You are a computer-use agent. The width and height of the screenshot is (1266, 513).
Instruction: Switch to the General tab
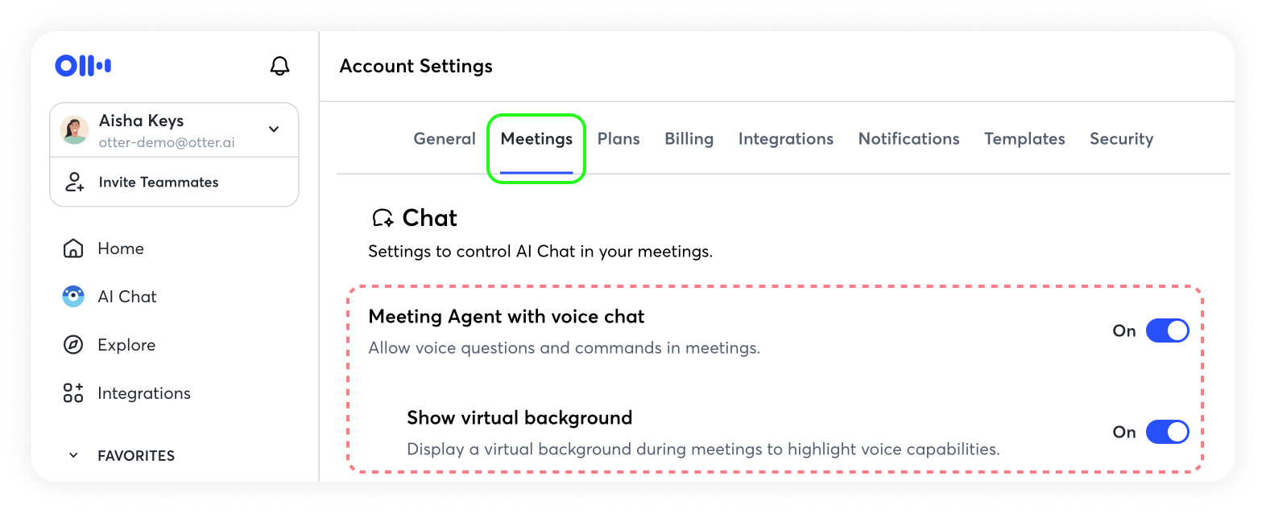pos(445,139)
